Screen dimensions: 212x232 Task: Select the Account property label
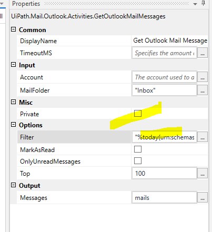(x=32, y=77)
